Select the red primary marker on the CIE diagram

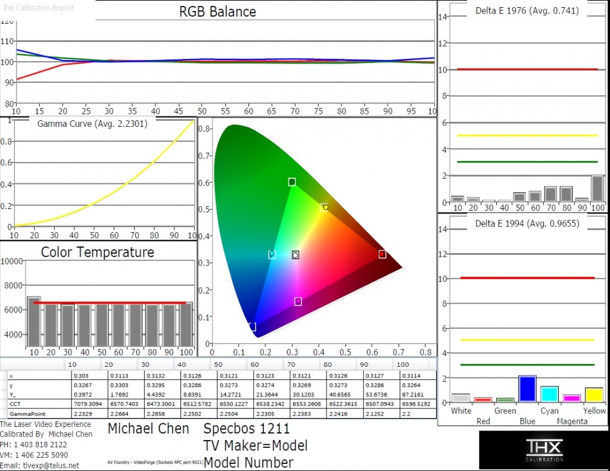[382, 254]
